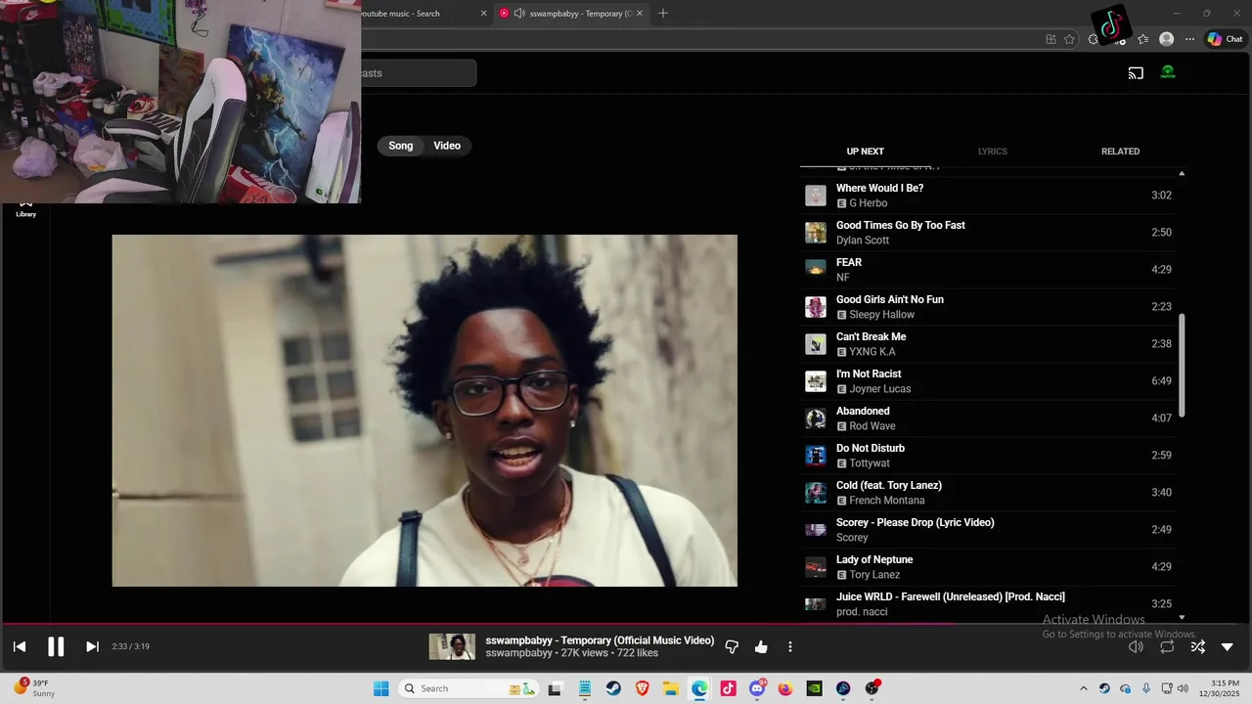Viewport: 1252px width, 704px height.
Task: Open Steam from the taskbar
Action: coord(613,688)
